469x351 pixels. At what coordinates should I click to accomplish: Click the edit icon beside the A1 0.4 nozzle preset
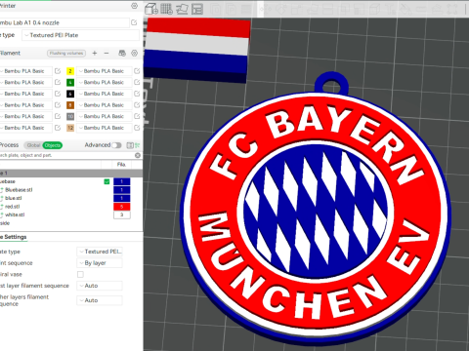pyautogui.click(x=134, y=22)
